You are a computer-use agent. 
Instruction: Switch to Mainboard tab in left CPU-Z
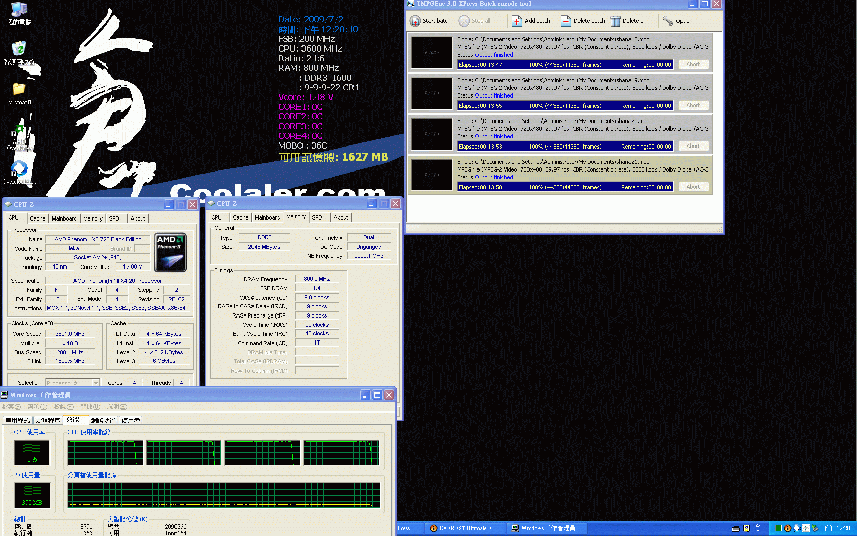pyautogui.click(x=64, y=218)
